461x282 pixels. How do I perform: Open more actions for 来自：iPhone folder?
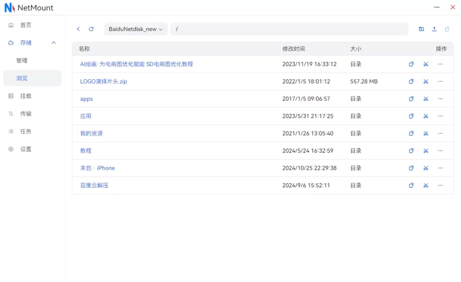[440, 168]
